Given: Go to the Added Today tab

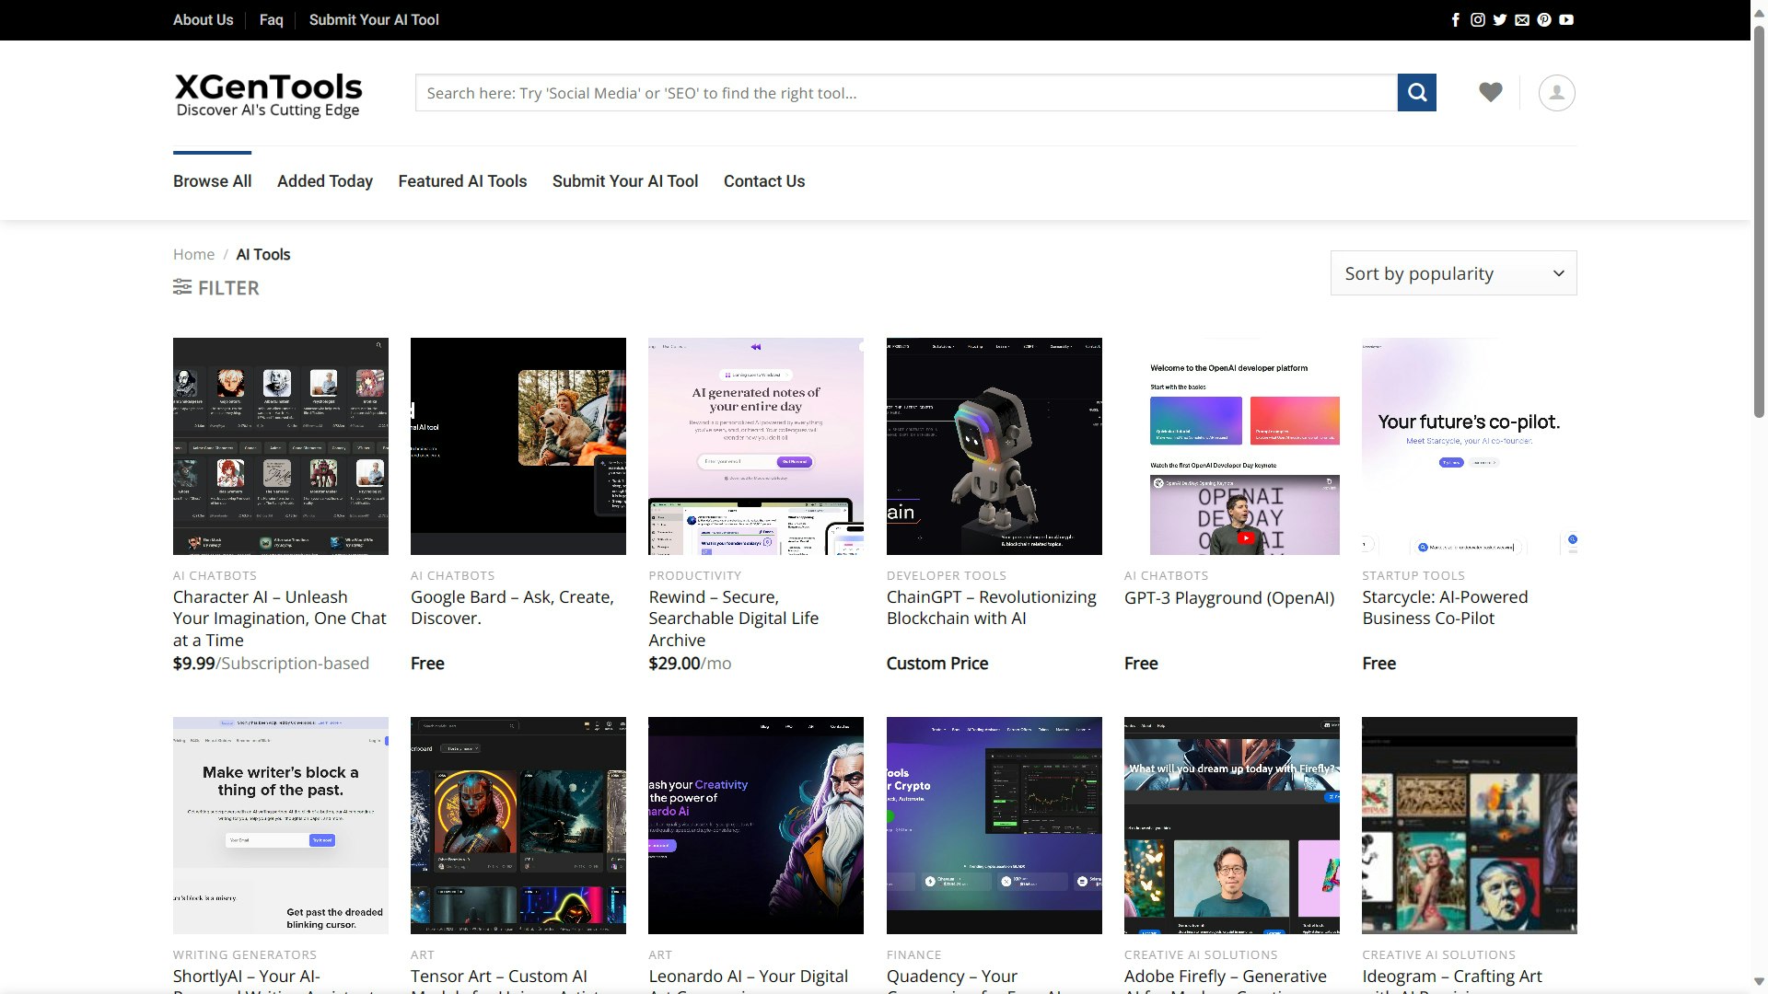Looking at the screenshot, I should (x=324, y=181).
